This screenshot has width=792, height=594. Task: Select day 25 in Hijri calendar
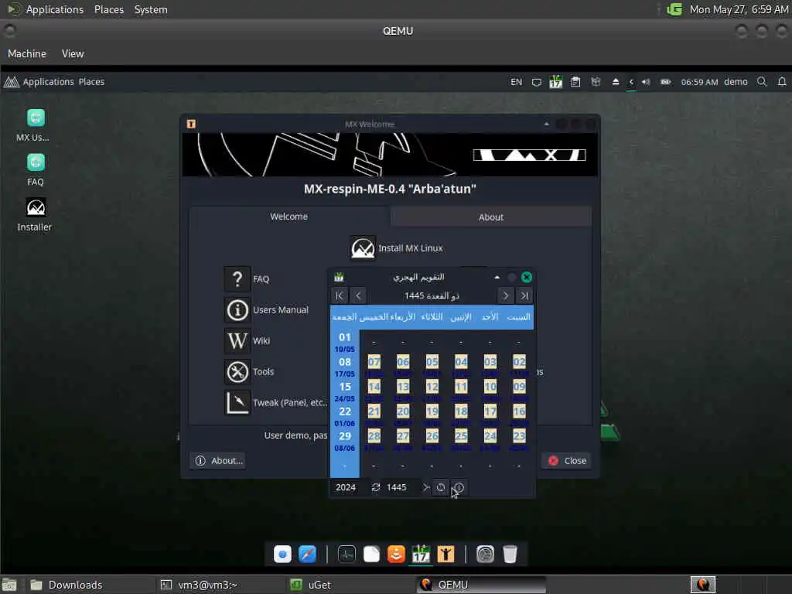tap(461, 436)
